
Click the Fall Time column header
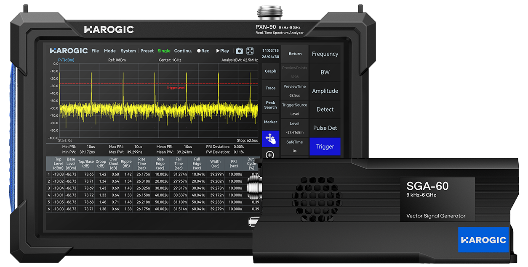pos(179,164)
